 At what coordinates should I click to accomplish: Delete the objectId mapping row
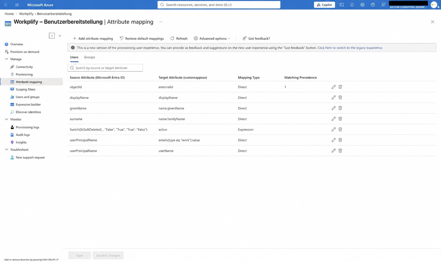[340, 87]
